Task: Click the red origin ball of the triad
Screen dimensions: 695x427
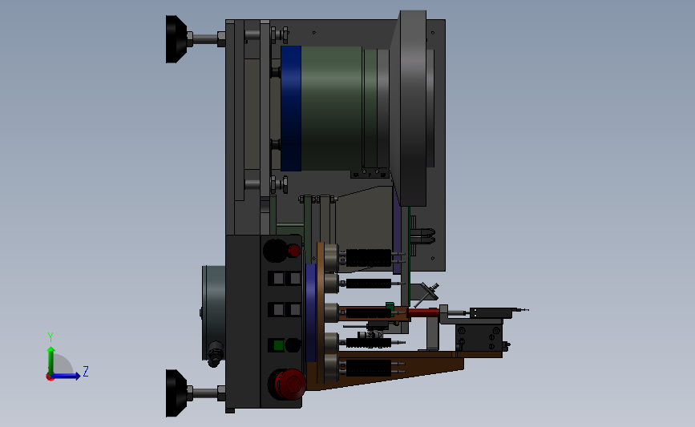Action: [x=50, y=377]
